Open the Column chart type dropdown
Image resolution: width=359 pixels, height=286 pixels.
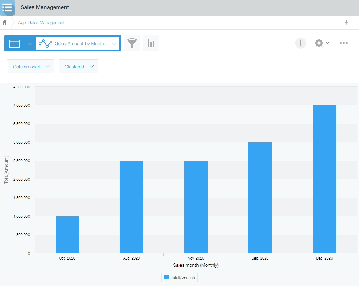(31, 66)
